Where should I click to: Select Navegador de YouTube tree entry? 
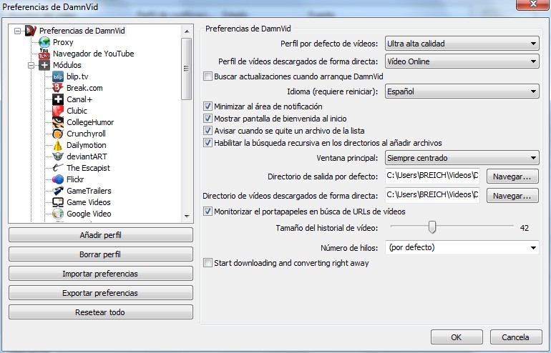tap(94, 54)
